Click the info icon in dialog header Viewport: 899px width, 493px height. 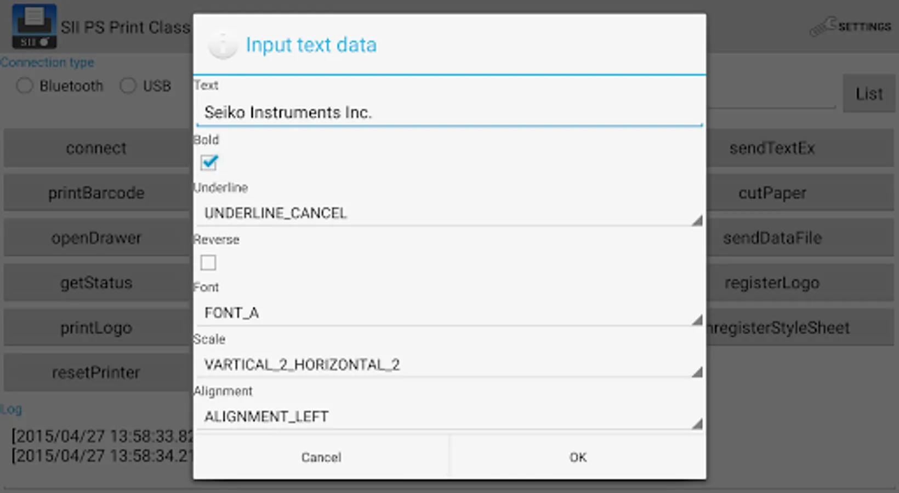[223, 45]
